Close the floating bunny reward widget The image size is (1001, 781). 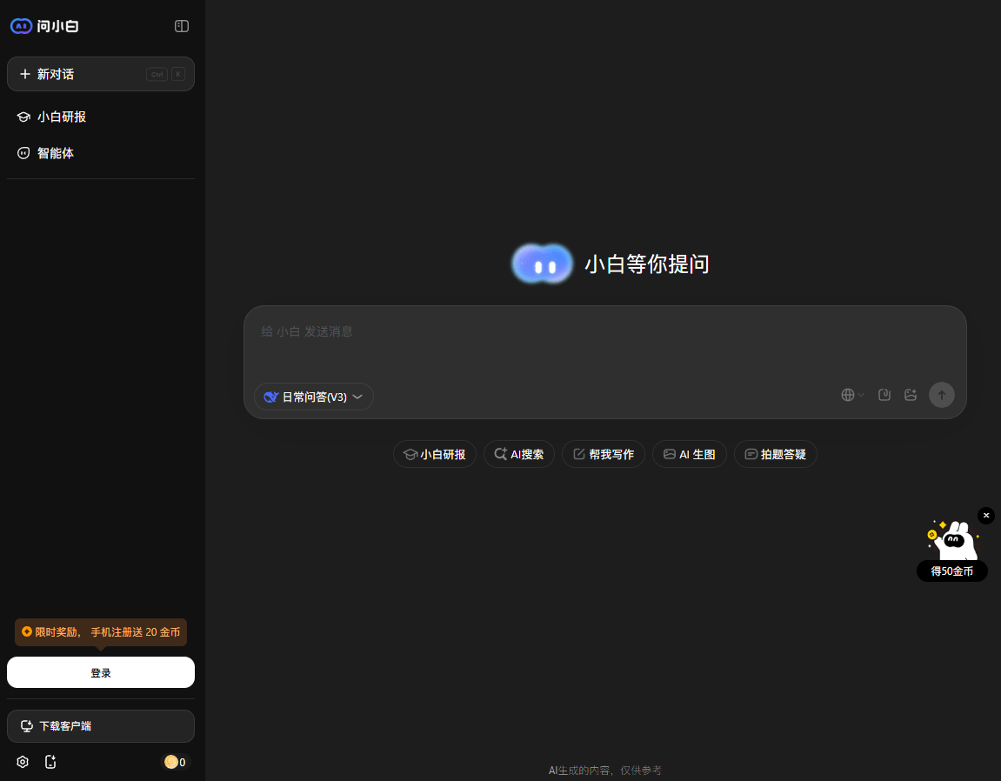point(986,516)
